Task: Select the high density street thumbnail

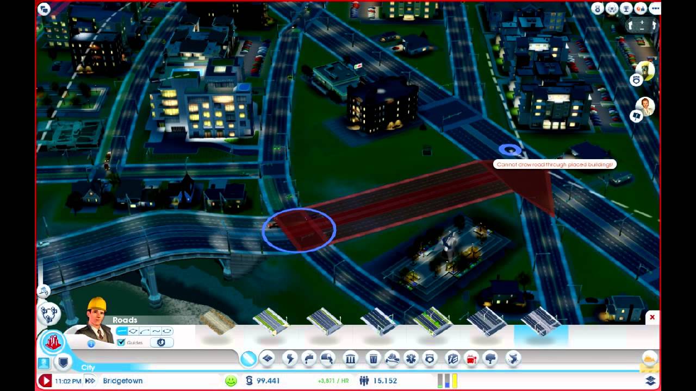Action: click(379, 321)
